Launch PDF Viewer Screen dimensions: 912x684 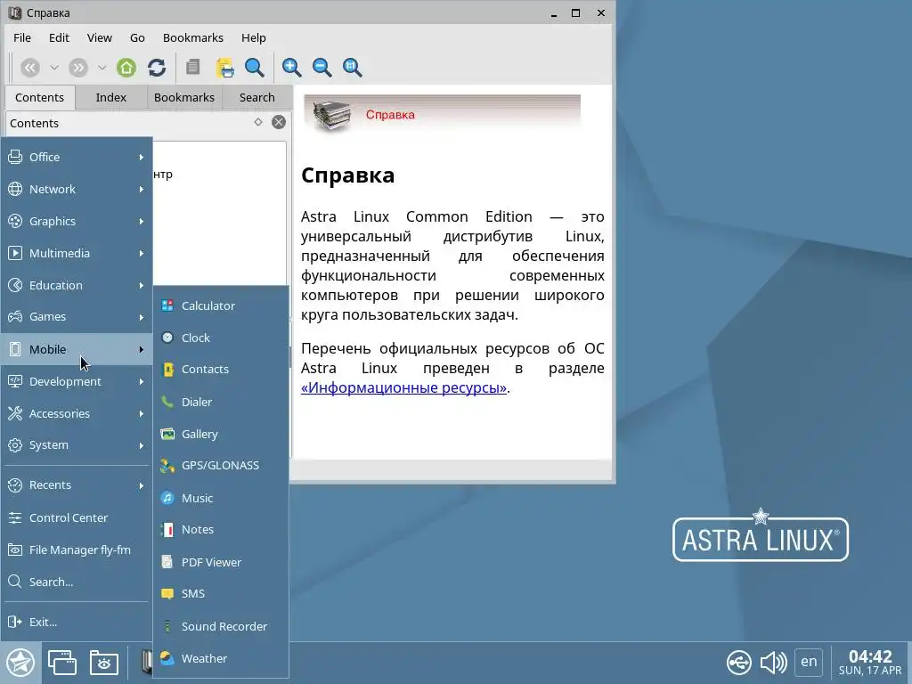click(221, 563)
